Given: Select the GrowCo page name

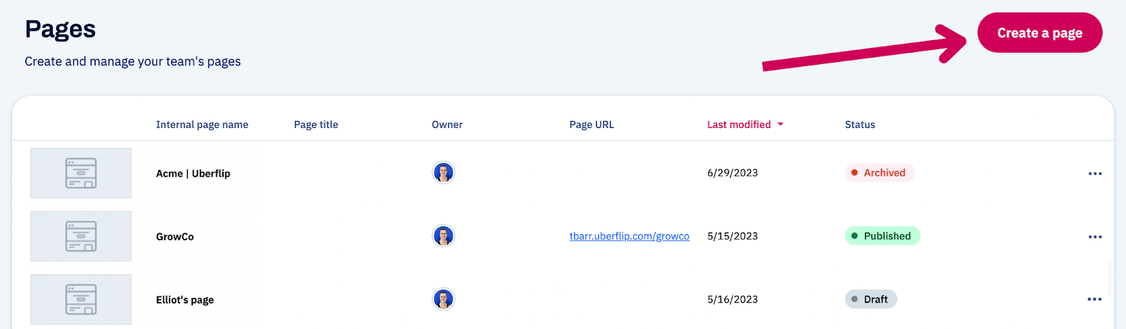Looking at the screenshot, I should click(x=175, y=237).
